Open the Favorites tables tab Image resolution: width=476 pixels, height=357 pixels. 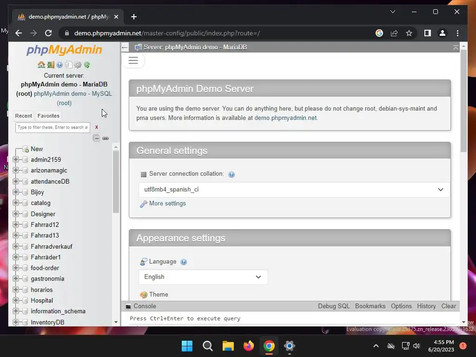click(x=48, y=116)
